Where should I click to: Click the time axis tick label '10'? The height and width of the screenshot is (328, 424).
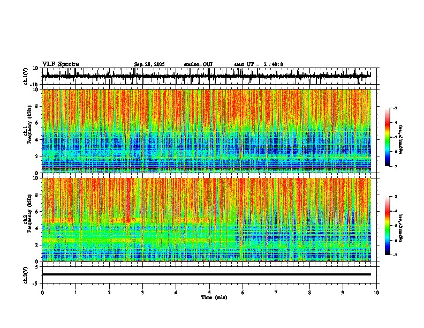(376, 293)
